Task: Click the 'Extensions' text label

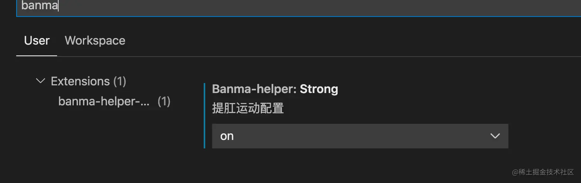Action: point(80,81)
